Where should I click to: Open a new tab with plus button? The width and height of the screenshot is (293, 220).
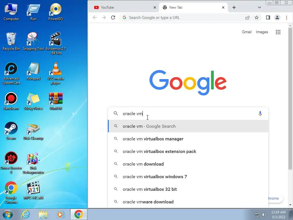tap(234, 7)
